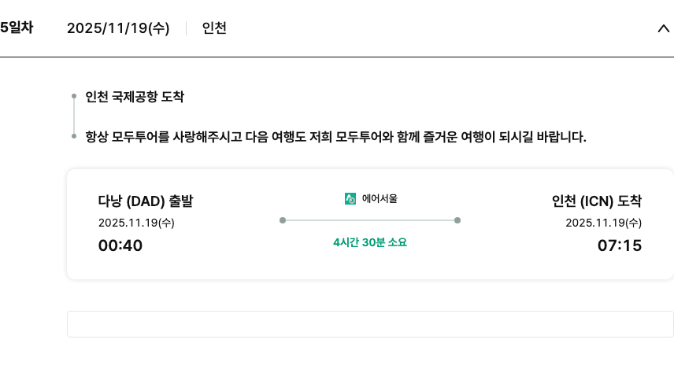The image size is (674, 369).
Task: Click the 다낭 (DAD) 출발 heading
Action: click(146, 201)
